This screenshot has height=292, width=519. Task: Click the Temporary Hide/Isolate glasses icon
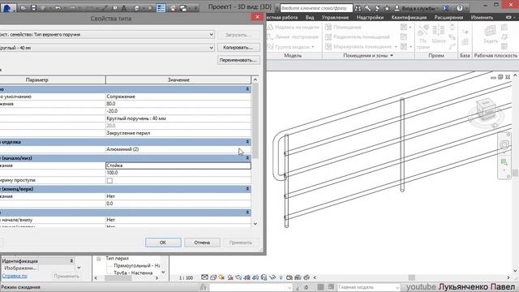point(272,277)
